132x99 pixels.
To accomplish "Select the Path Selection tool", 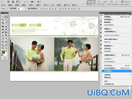I will tap(3, 42).
